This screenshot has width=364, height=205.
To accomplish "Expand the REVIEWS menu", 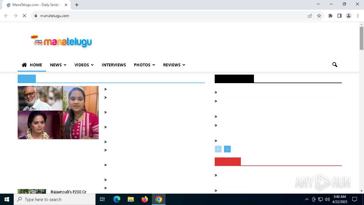I will [174, 65].
